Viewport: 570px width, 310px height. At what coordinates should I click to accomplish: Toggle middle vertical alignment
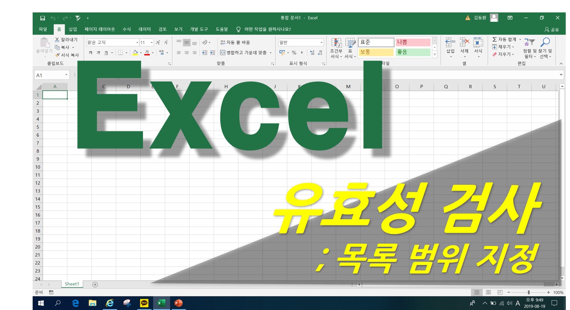click(x=187, y=42)
